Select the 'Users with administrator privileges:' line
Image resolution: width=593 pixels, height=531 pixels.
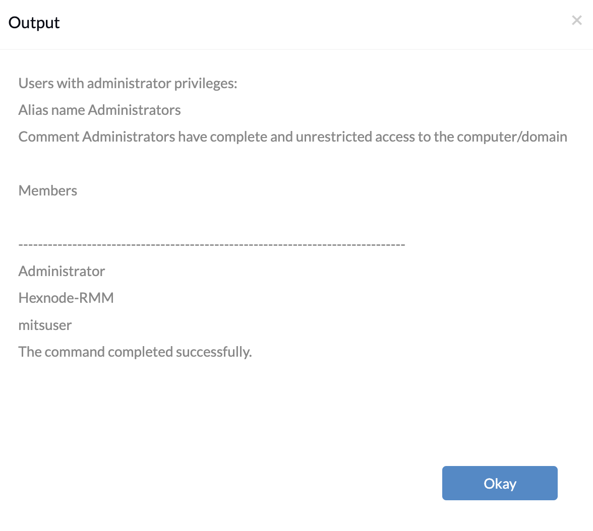point(128,84)
